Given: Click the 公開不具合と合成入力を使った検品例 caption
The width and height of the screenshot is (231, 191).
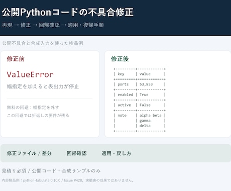Looking at the screenshot, I should 43,43.
